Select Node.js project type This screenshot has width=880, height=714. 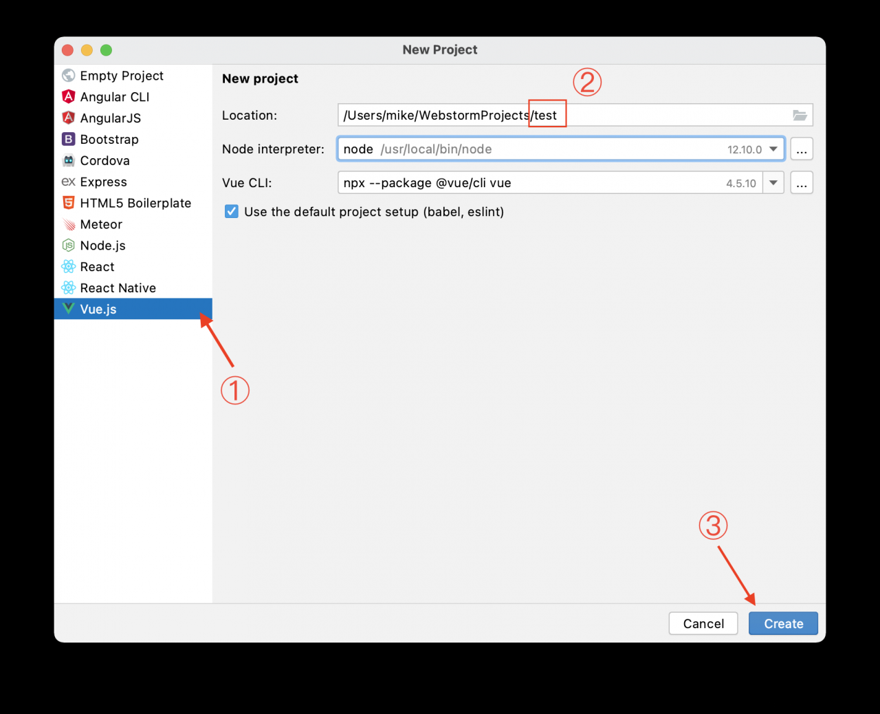[133, 246]
